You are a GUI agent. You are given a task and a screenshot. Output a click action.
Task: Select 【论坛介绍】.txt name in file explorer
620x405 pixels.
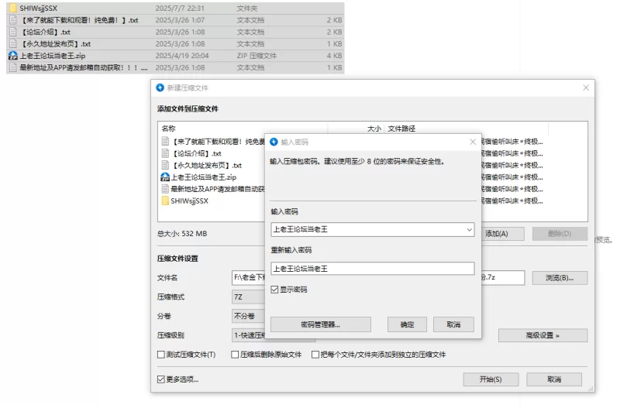(45, 32)
